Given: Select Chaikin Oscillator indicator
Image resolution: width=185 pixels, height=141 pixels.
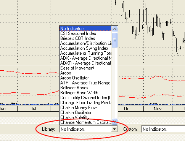Looking at the screenshot, I should (85, 112).
